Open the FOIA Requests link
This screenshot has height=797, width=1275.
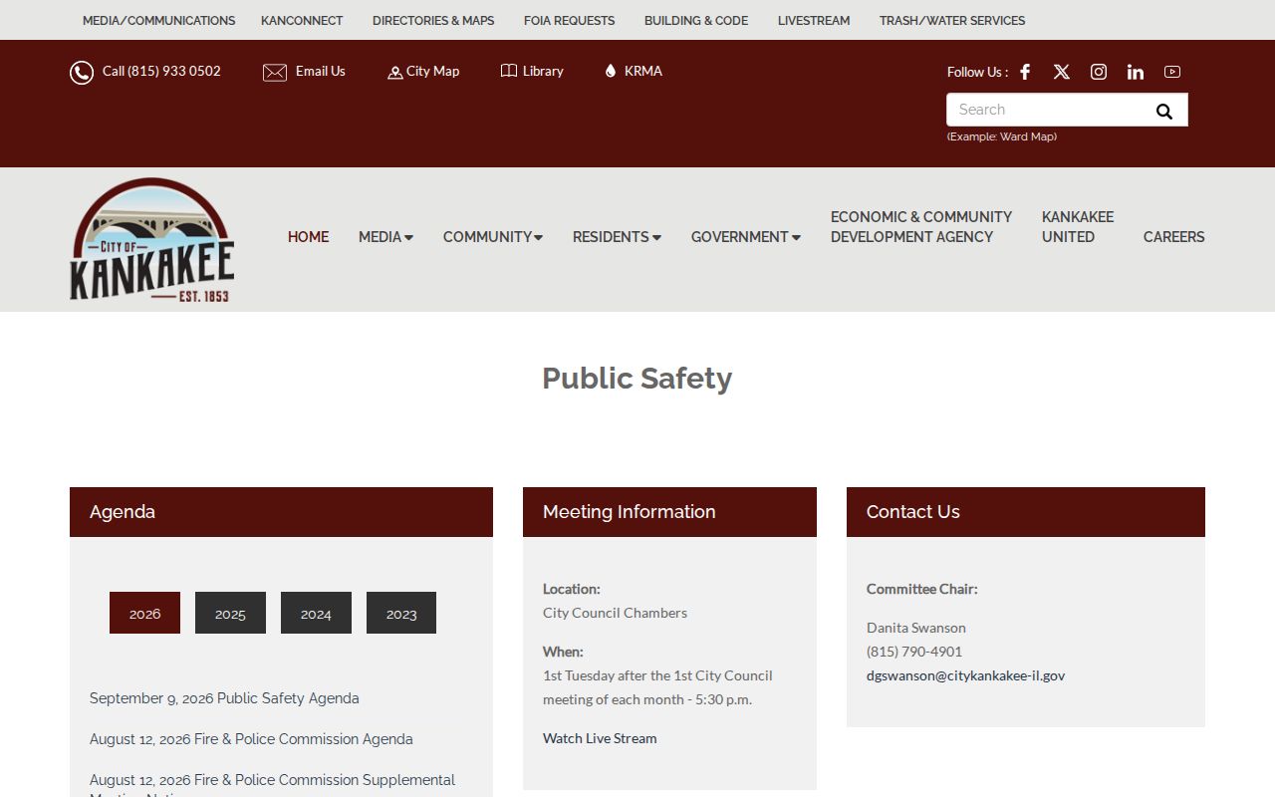[x=570, y=20]
